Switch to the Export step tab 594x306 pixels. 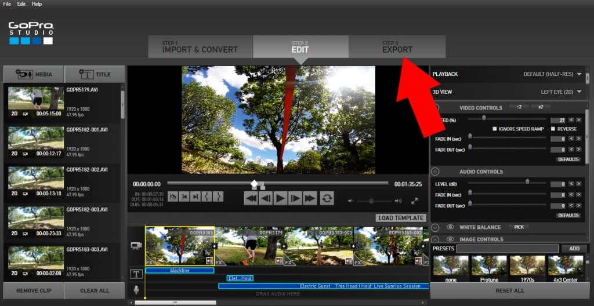click(397, 47)
